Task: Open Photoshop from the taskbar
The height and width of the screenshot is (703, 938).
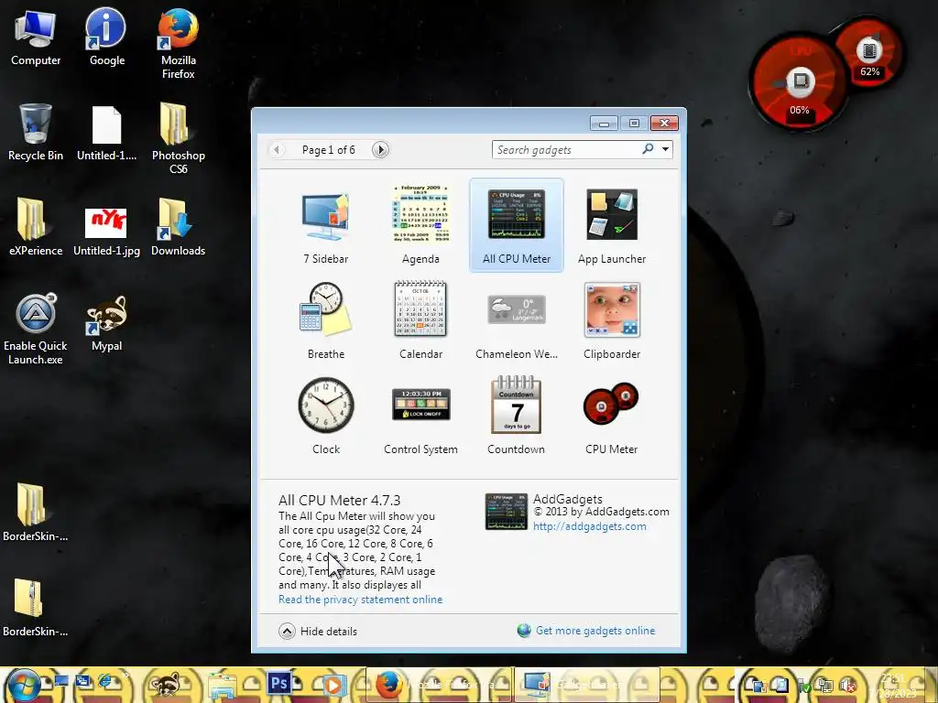Action: [280, 684]
